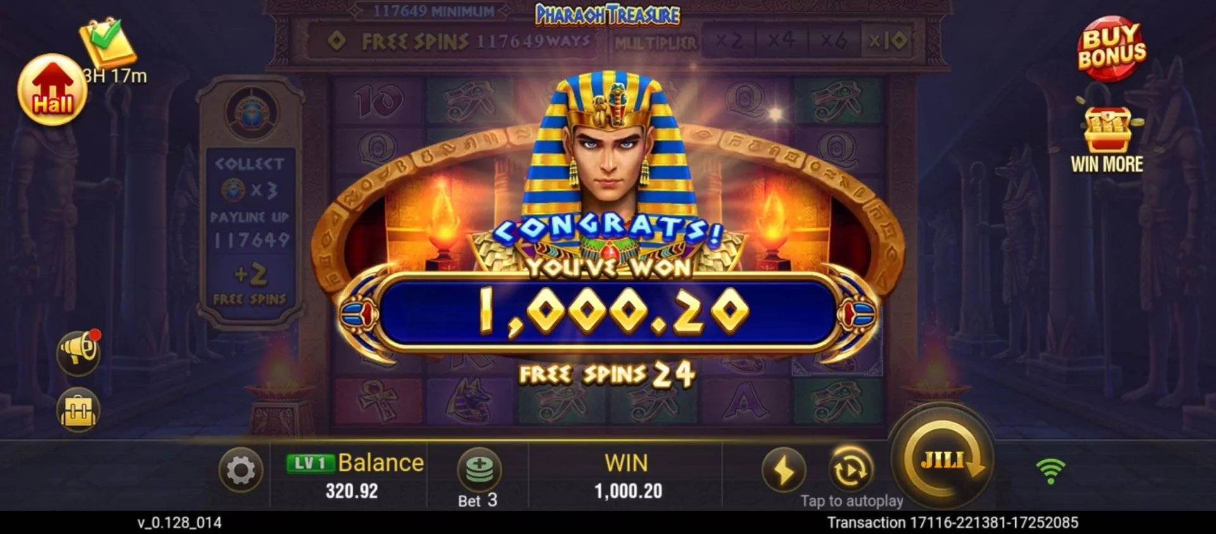
Task: Open the briefcase inventory icon
Action: pos(78,410)
